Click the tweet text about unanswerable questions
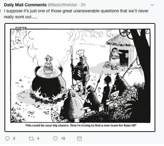The image size is (164, 146). (x=76, y=14)
